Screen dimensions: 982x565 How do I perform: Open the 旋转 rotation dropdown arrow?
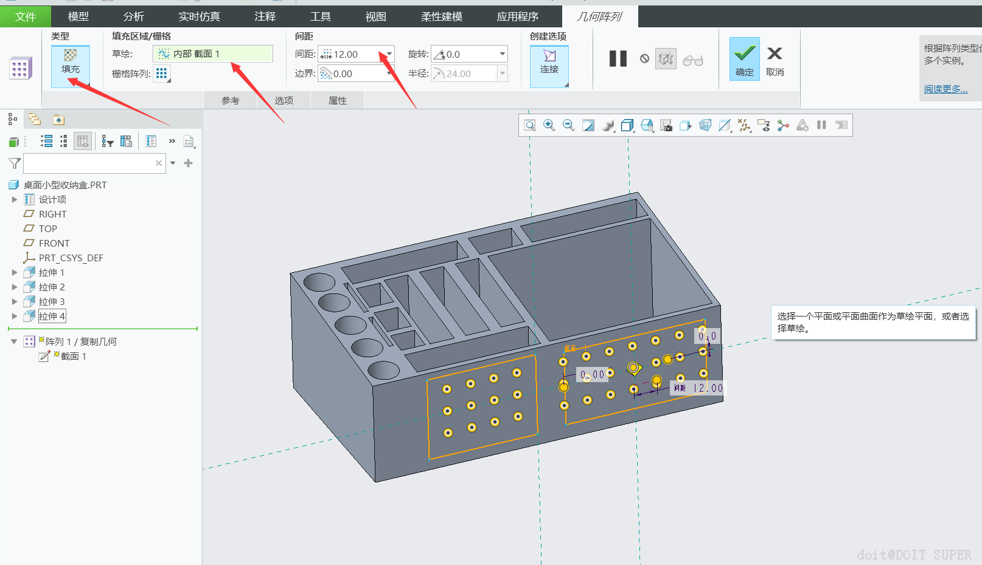(x=502, y=54)
